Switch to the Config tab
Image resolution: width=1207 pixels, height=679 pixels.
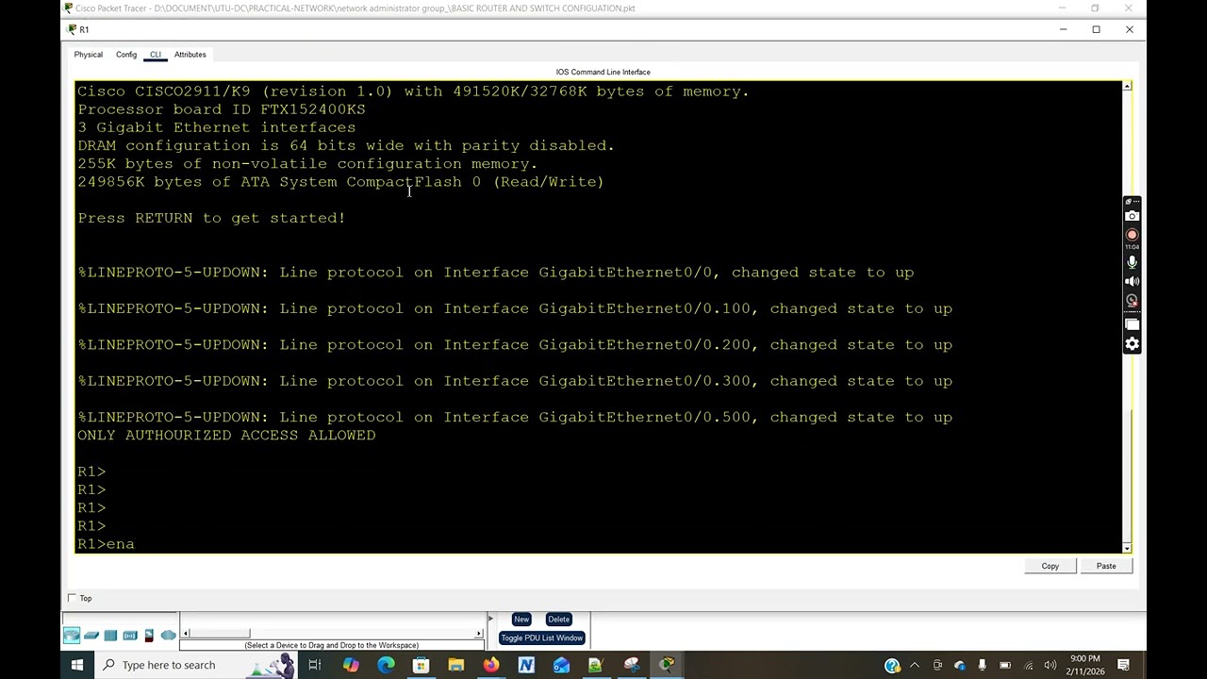pos(126,55)
